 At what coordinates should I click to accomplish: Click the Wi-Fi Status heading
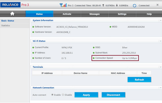pyautogui.click(x=39, y=41)
